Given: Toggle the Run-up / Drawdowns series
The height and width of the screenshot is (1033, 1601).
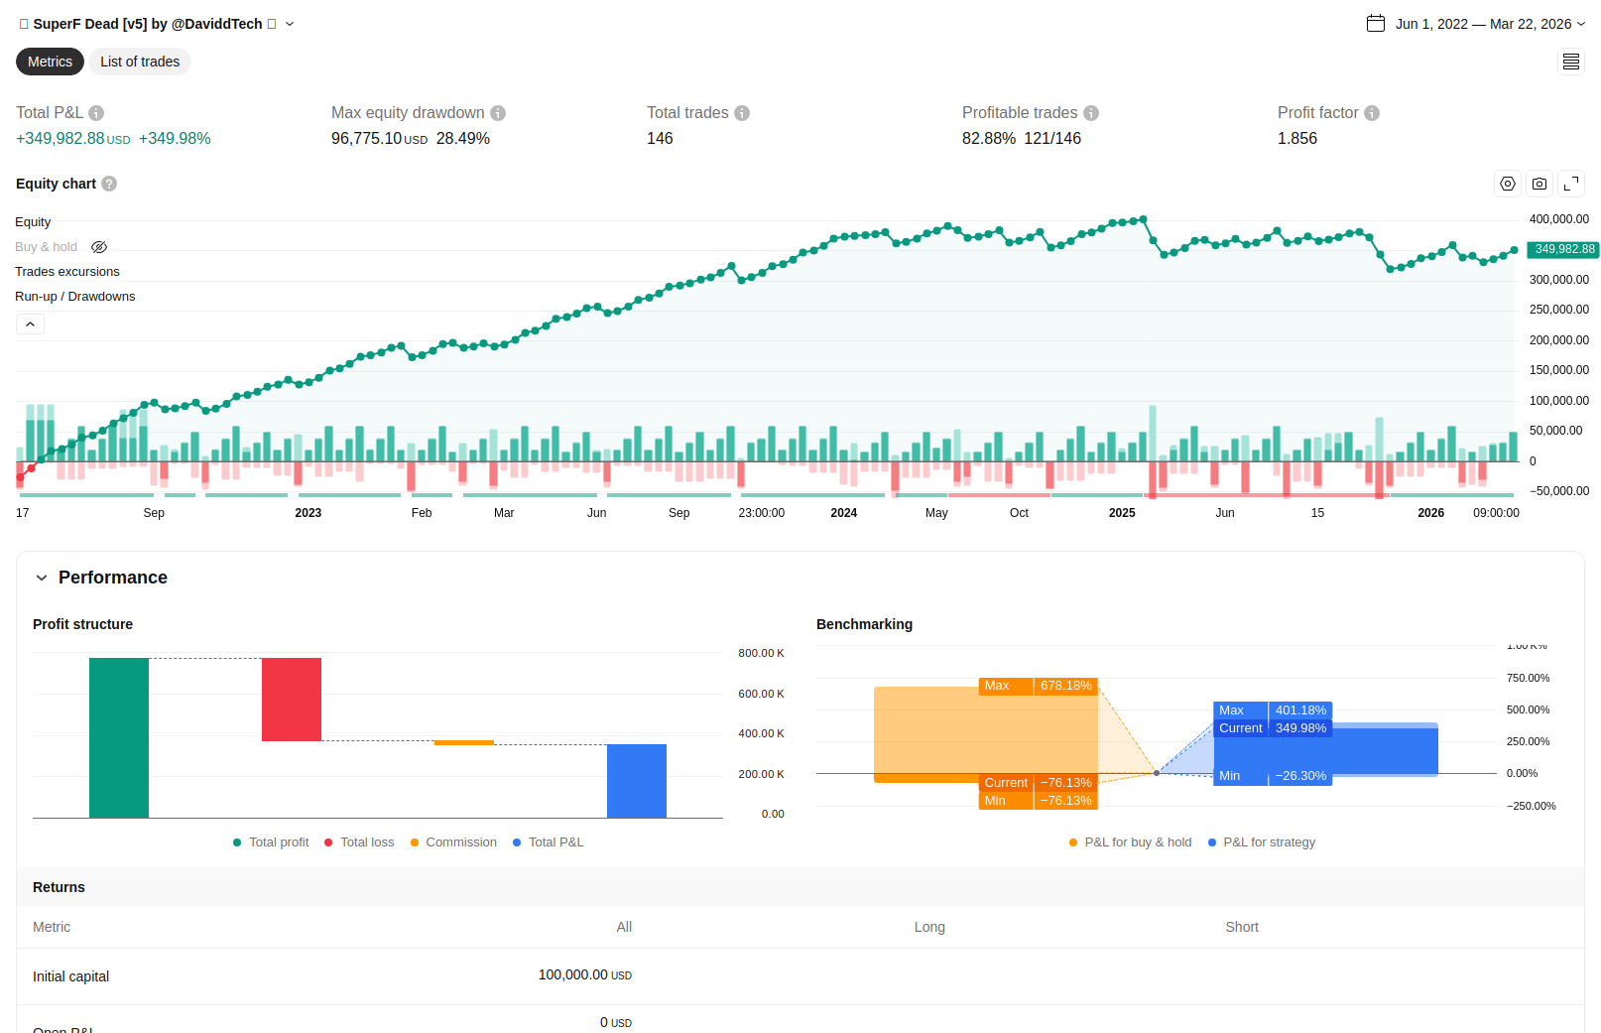Looking at the screenshot, I should [x=75, y=297].
